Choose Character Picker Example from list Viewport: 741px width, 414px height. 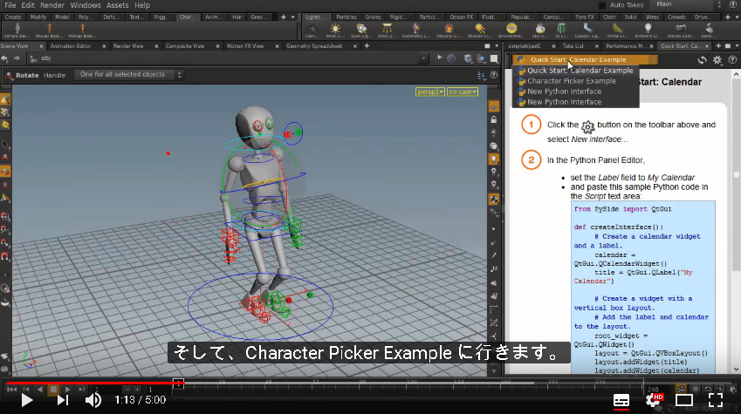pyautogui.click(x=572, y=81)
